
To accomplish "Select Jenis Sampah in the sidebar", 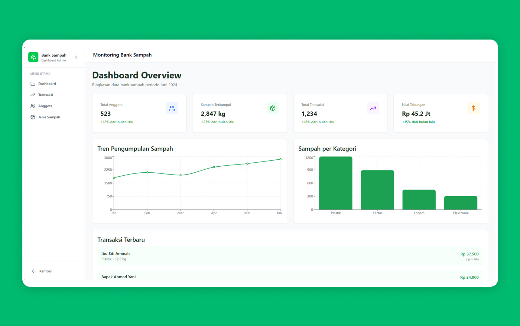I will click(49, 117).
